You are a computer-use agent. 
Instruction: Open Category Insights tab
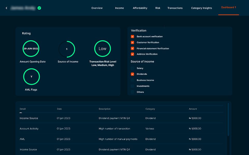[x=201, y=8]
